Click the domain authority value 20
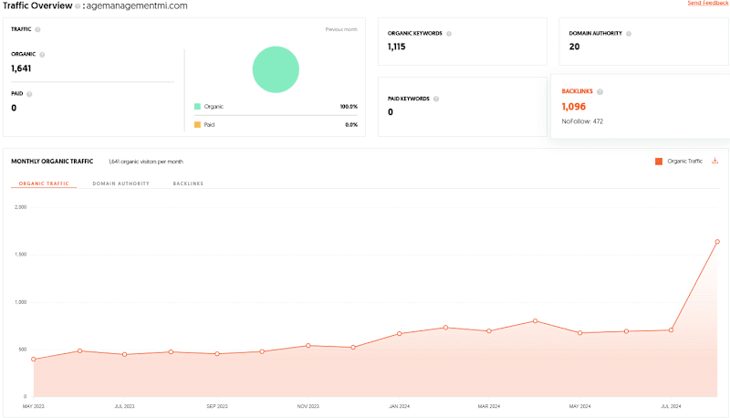Image resolution: width=730 pixels, height=418 pixels. [x=575, y=47]
